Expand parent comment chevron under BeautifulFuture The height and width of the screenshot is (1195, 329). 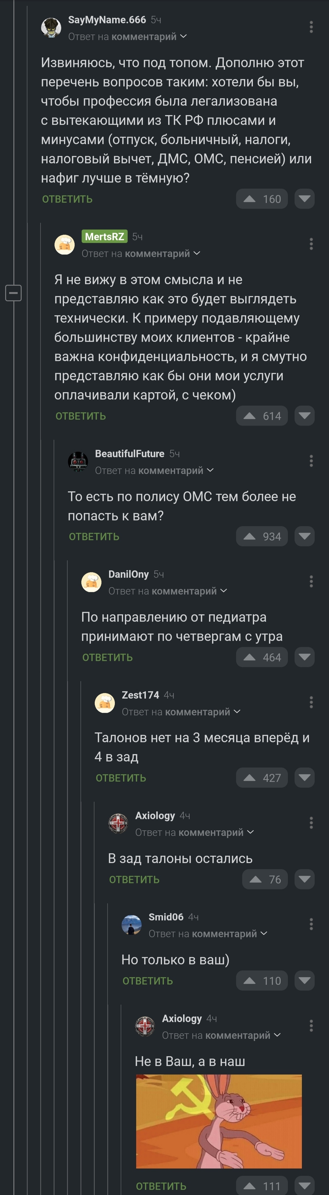coord(210,470)
